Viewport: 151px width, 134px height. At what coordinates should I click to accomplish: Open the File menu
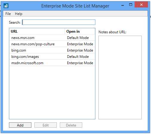(x=8, y=14)
